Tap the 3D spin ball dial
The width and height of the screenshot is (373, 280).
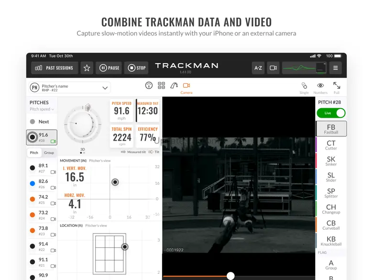pos(83,124)
